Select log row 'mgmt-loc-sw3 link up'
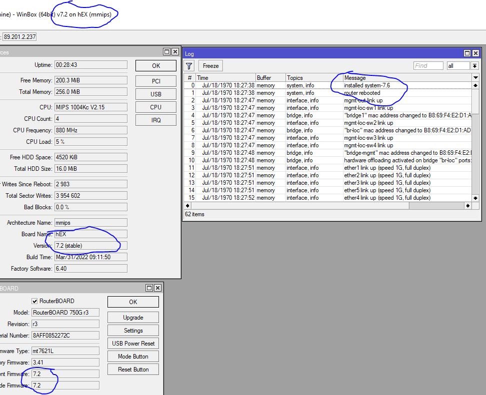 pyautogui.click(x=328, y=138)
